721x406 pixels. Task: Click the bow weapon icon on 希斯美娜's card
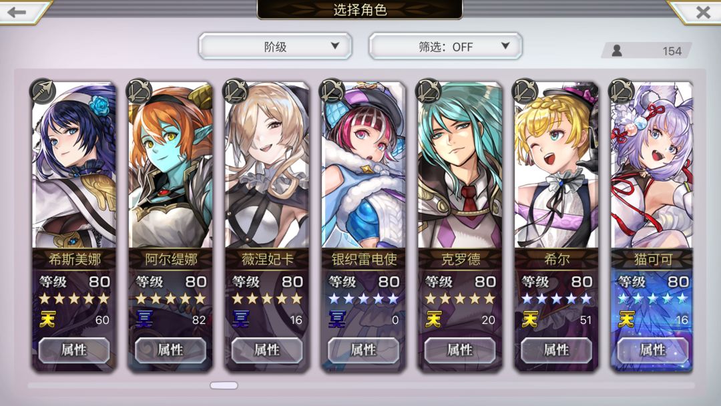(x=43, y=91)
